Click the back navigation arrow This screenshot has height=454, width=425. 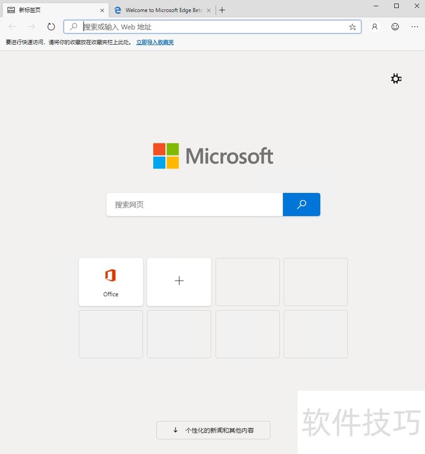pyautogui.click(x=12, y=27)
